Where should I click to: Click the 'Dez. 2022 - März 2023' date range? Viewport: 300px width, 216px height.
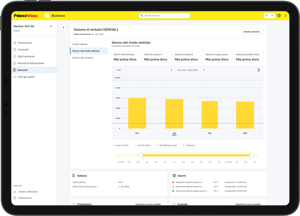point(188,70)
